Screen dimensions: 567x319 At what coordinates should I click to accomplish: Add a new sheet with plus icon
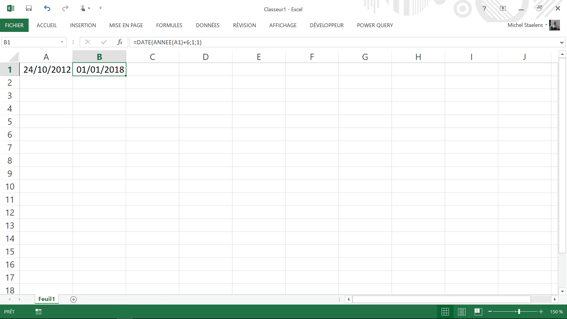coord(74,300)
